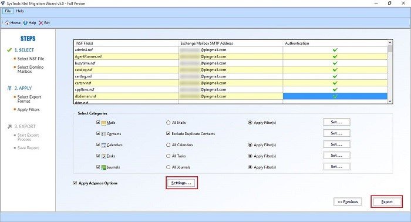Select the dbdirman.nsf file row
The image size is (411, 222).
pos(231,96)
